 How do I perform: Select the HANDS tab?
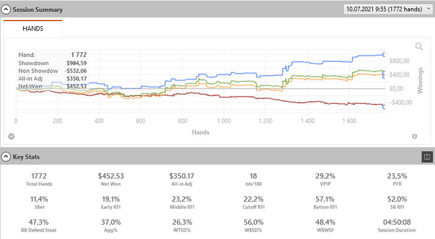click(33, 29)
